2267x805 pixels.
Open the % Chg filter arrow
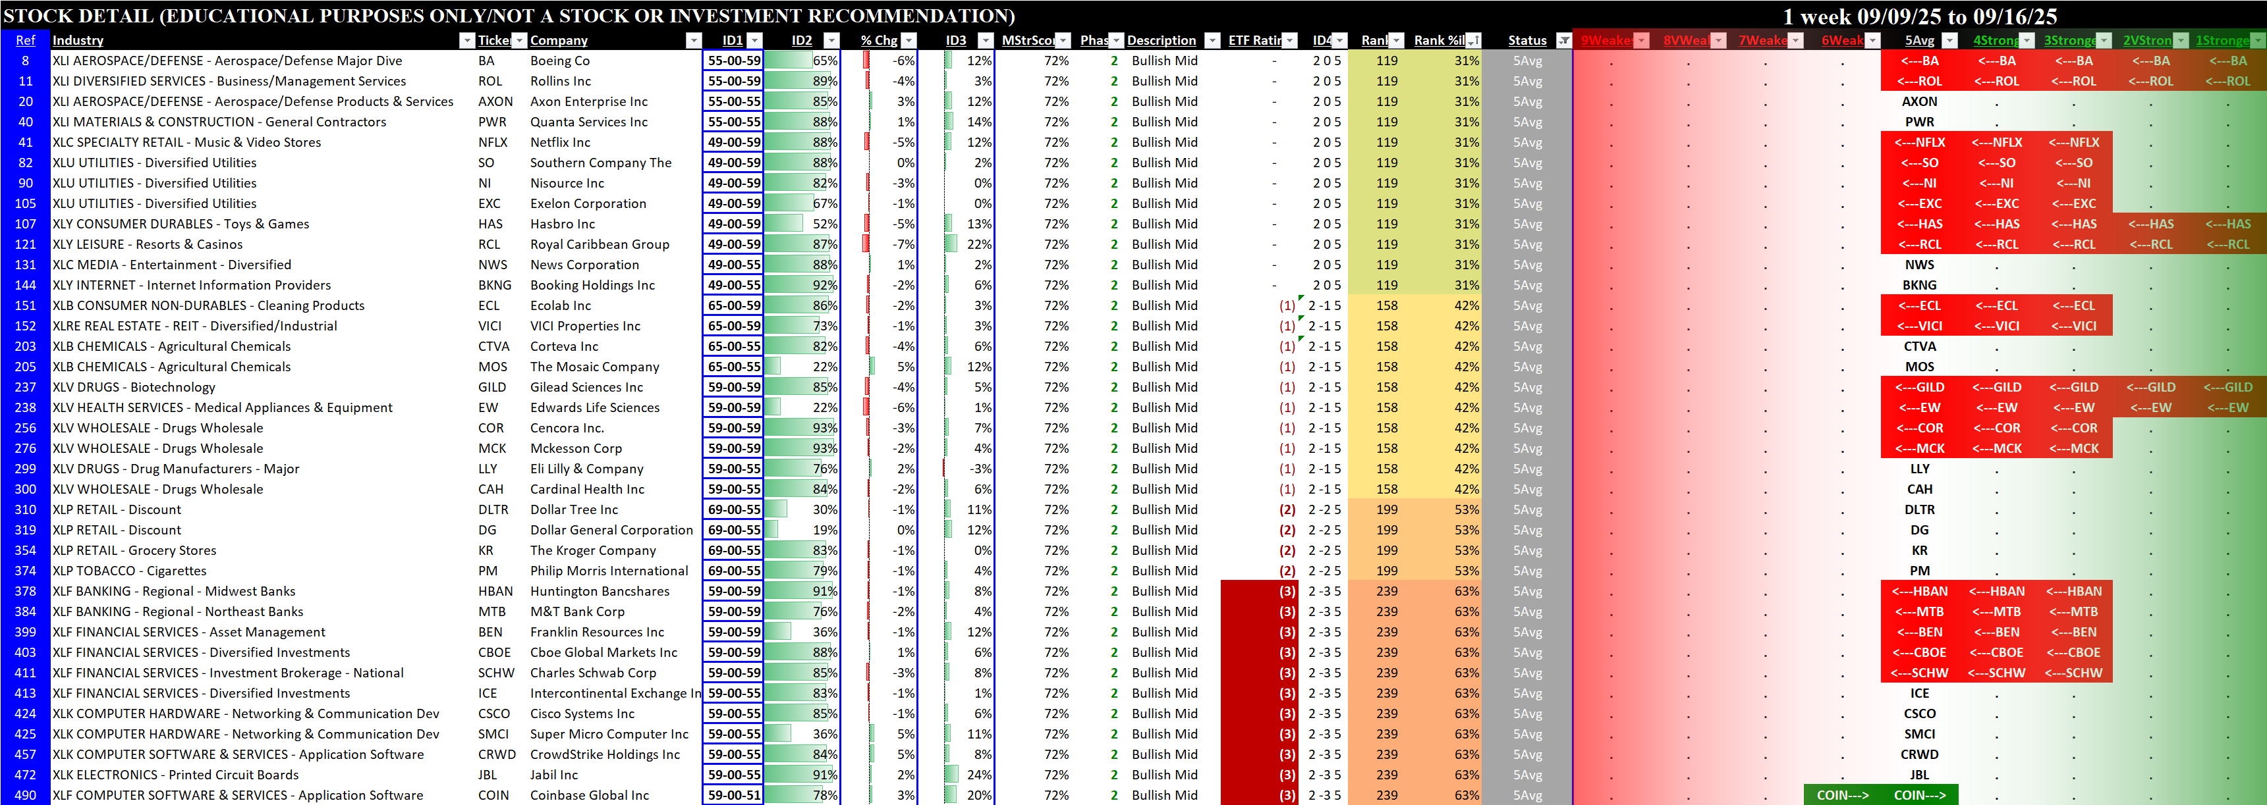(909, 40)
